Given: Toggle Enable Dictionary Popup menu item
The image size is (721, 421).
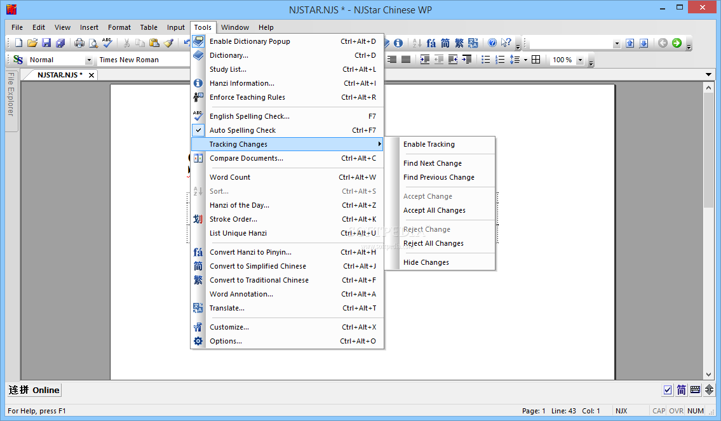Looking at the screenshot, I should 287,41.
